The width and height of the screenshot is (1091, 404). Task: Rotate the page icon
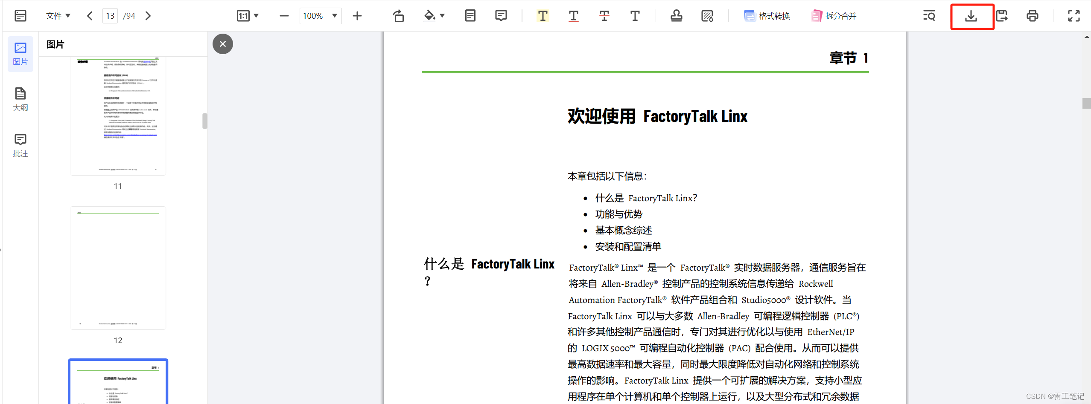398,16
